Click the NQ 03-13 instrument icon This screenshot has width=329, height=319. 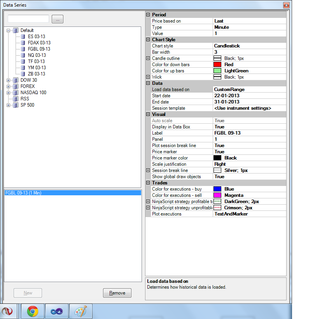pyautogui.click(x=23, y=55)
